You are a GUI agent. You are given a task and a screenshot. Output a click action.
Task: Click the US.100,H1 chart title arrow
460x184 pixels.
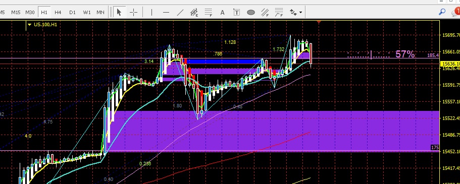click(29, 25)
